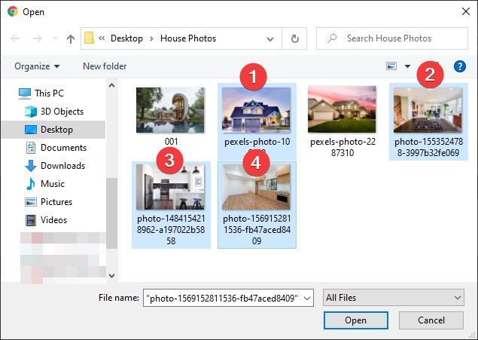Screen dimensions: 478x340
Task: Expand the All Files type dropdown
Action: 457,299
